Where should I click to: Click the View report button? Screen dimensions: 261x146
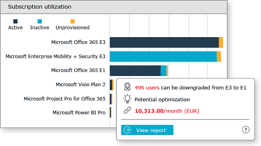[147, 130]
